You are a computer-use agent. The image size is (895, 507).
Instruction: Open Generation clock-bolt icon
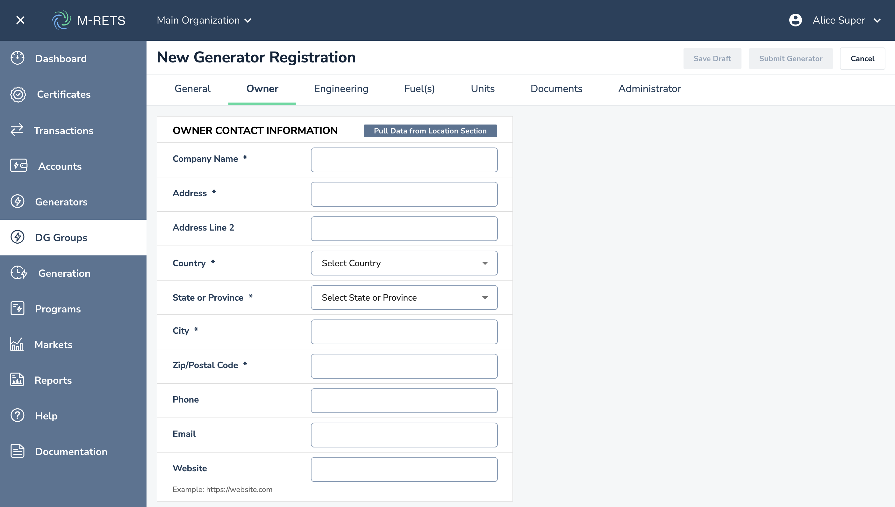(19, 273)
